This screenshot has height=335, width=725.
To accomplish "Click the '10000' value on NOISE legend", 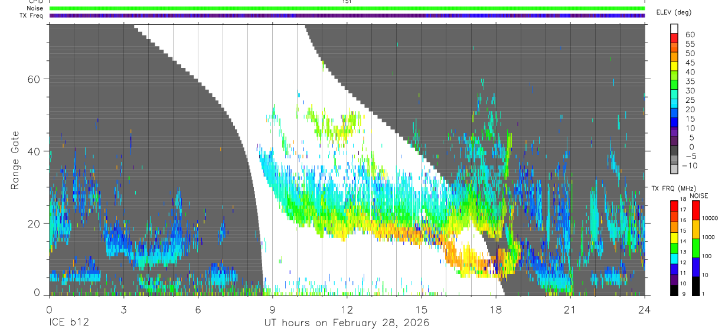I will click(710, 218).
